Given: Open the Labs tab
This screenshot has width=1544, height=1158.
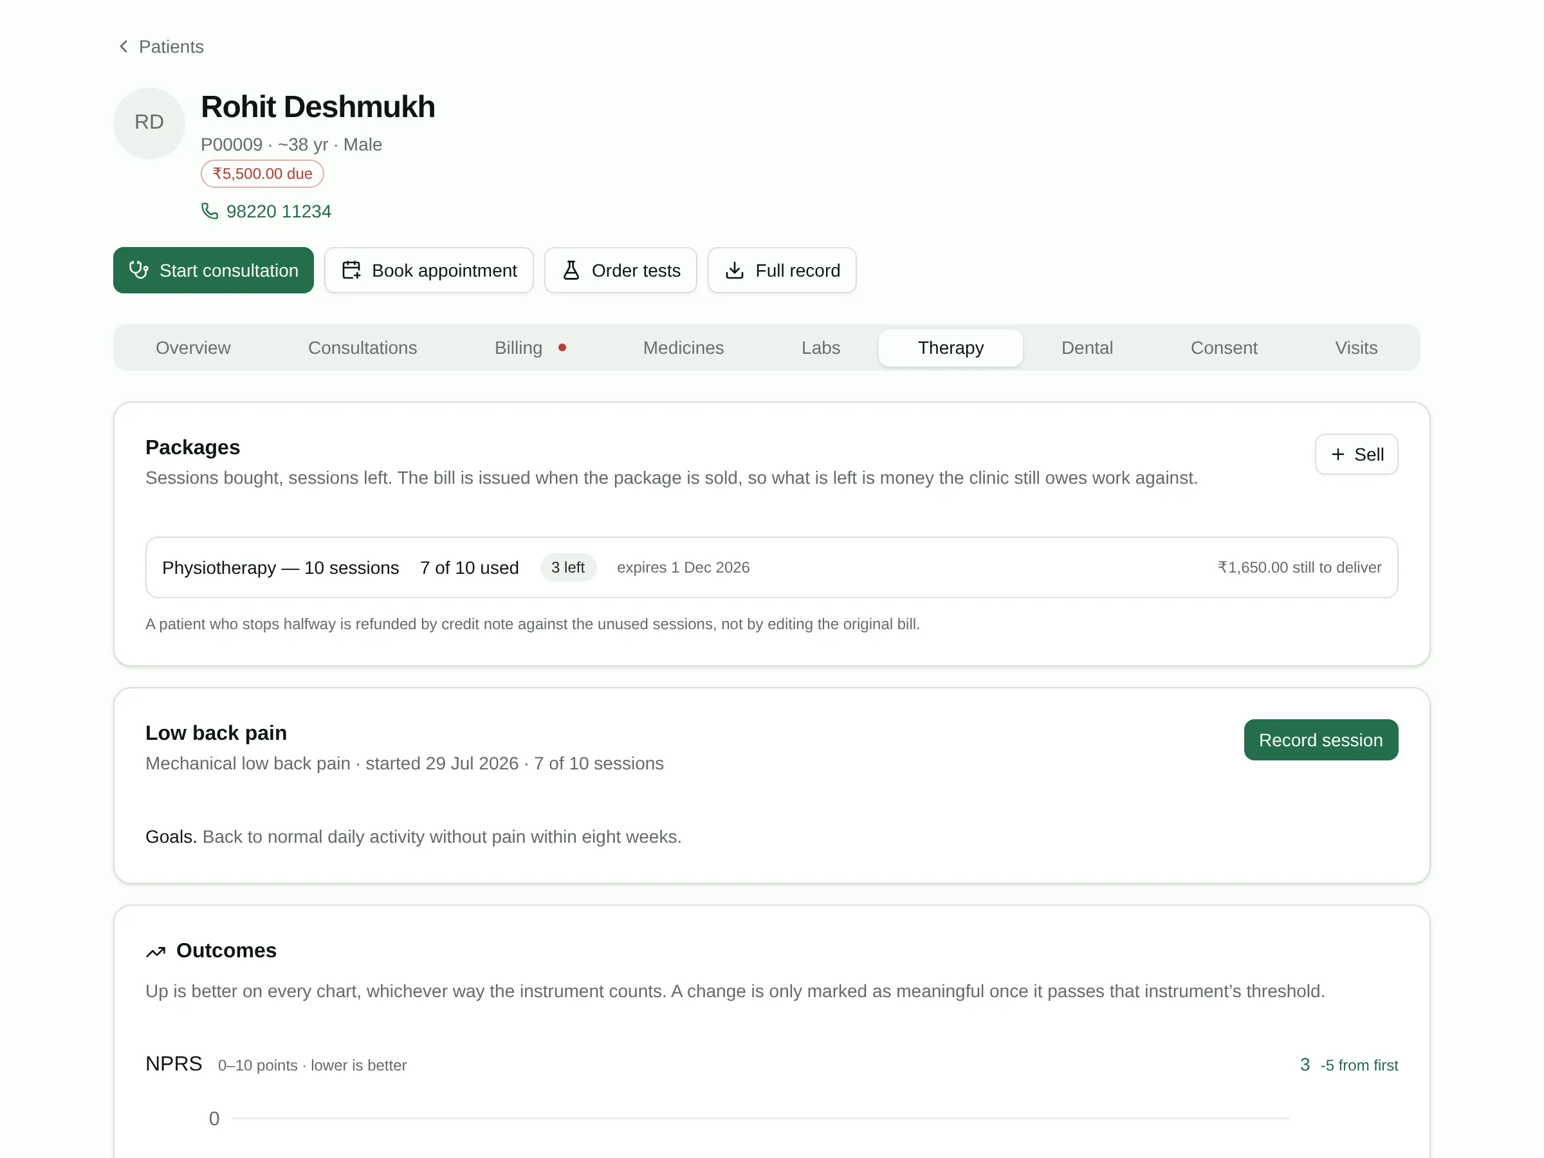Looking at the screenshot, I should click(x=820, y=347).
